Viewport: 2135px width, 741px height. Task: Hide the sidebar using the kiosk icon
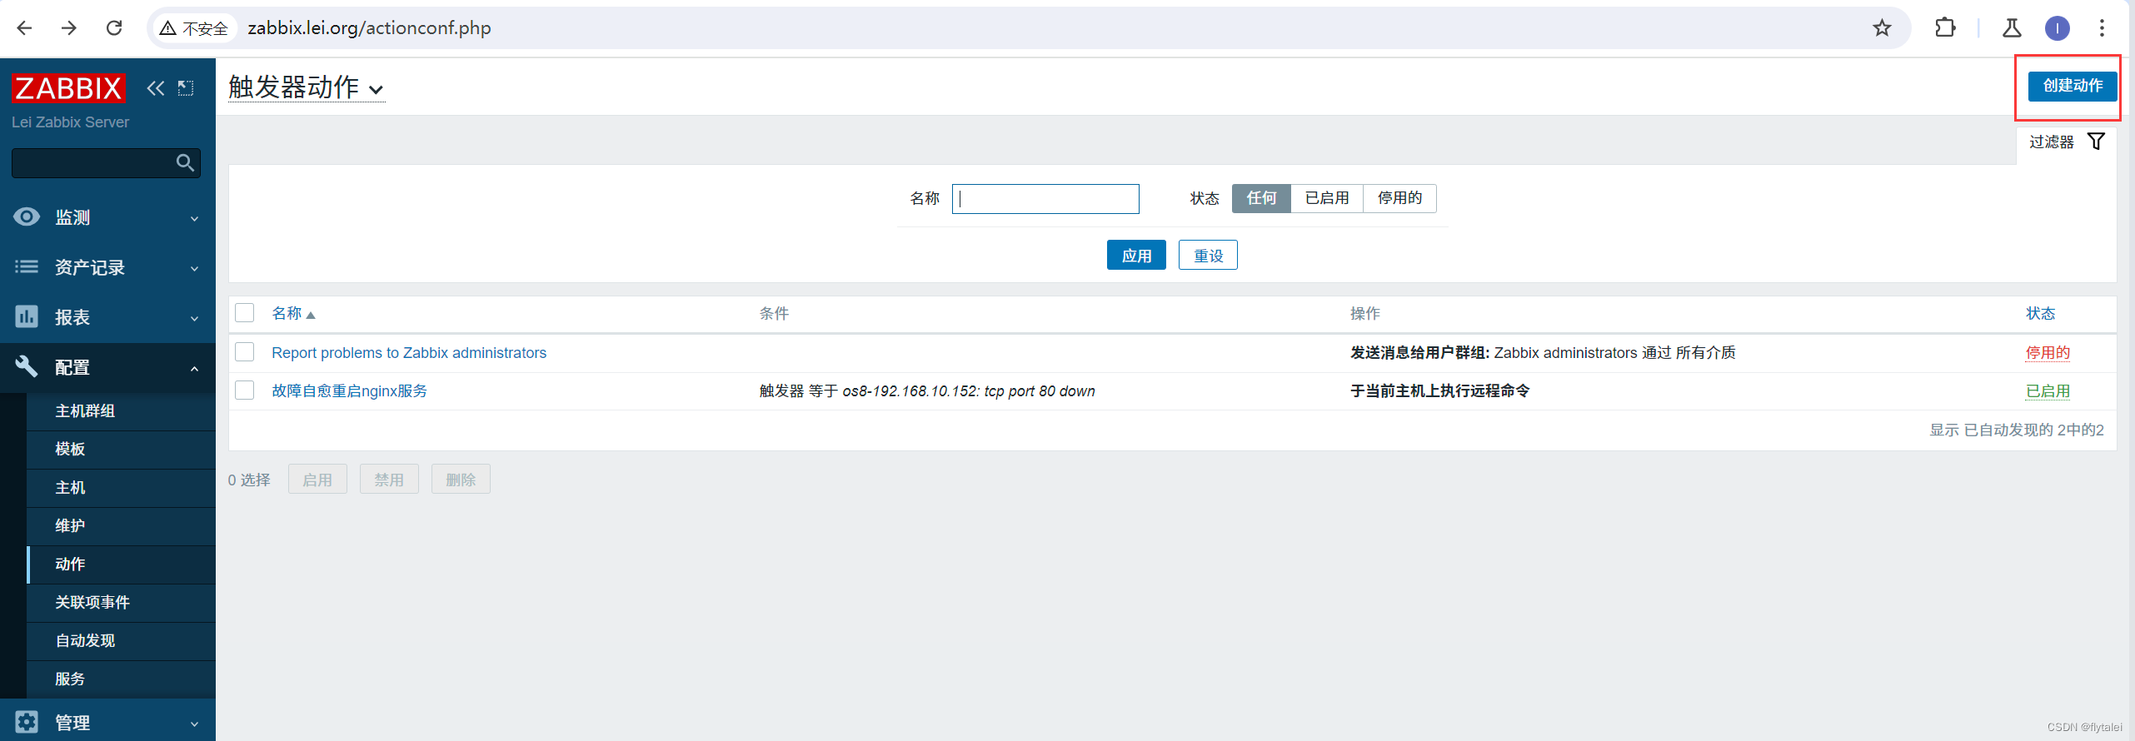point(186,88)
